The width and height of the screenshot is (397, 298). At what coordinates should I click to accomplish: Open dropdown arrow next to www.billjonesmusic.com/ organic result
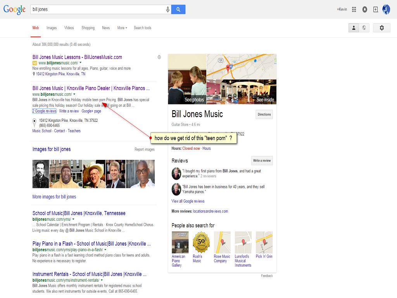74,94
